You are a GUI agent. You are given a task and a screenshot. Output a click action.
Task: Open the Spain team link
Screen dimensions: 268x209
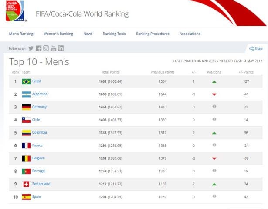point(37,196)
